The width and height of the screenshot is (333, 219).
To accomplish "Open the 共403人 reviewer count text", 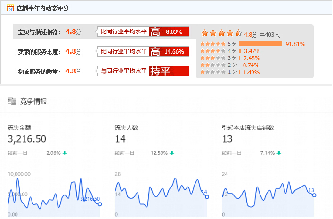I will [x=270, y=34].
